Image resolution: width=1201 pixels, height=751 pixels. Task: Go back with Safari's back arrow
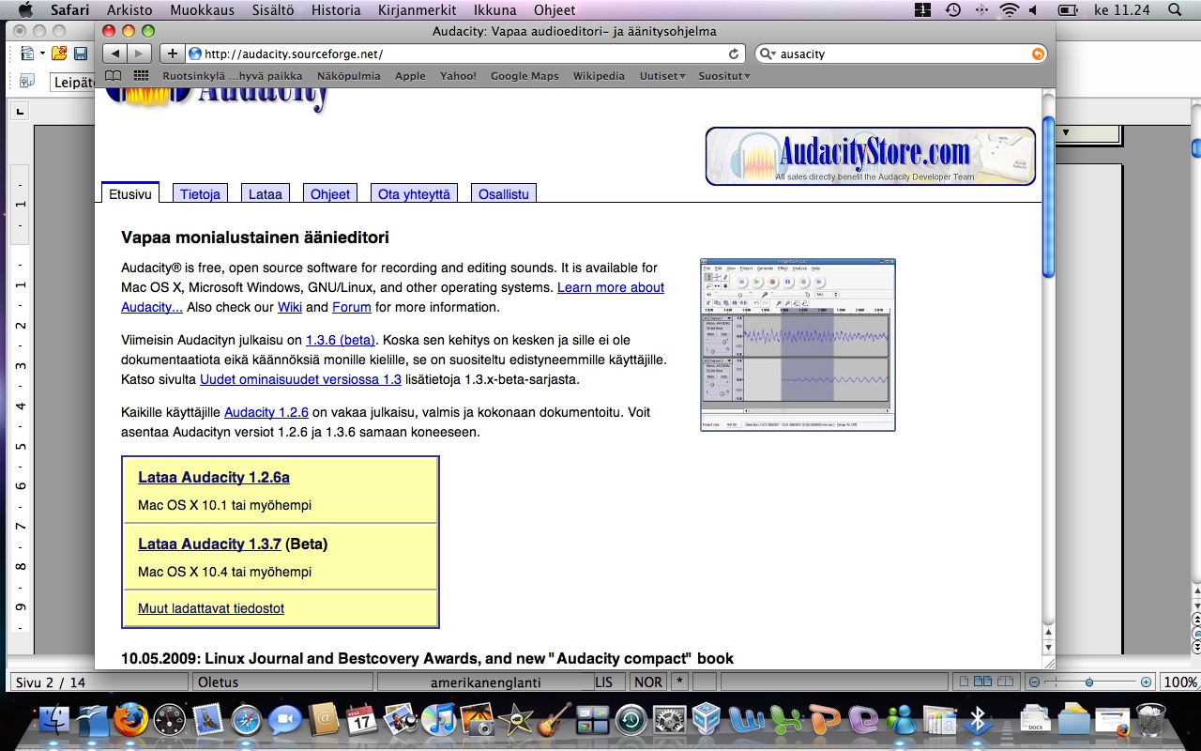point(114,54)
